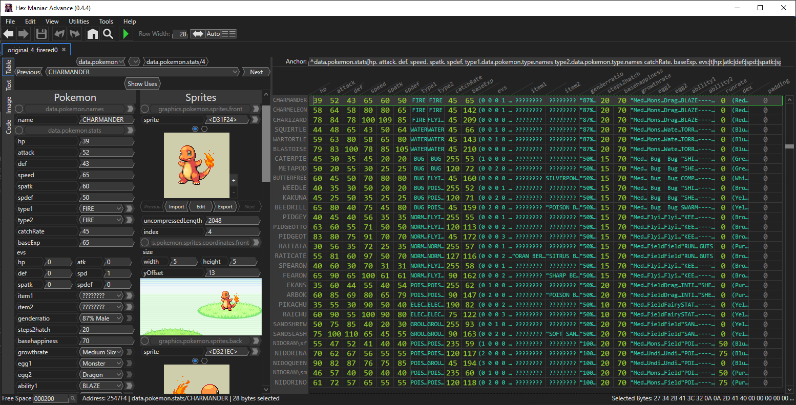Viewport: 796px width, 405px height.
Task: Click the Free Space address field
Action: (51, 398)
